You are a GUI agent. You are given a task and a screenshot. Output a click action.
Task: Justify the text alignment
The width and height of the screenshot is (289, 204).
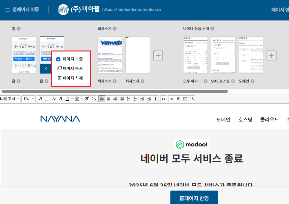pos(122,98)
